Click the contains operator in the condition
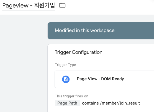The width and height of the screenshot is (154, 112). (x=90, y=103)
